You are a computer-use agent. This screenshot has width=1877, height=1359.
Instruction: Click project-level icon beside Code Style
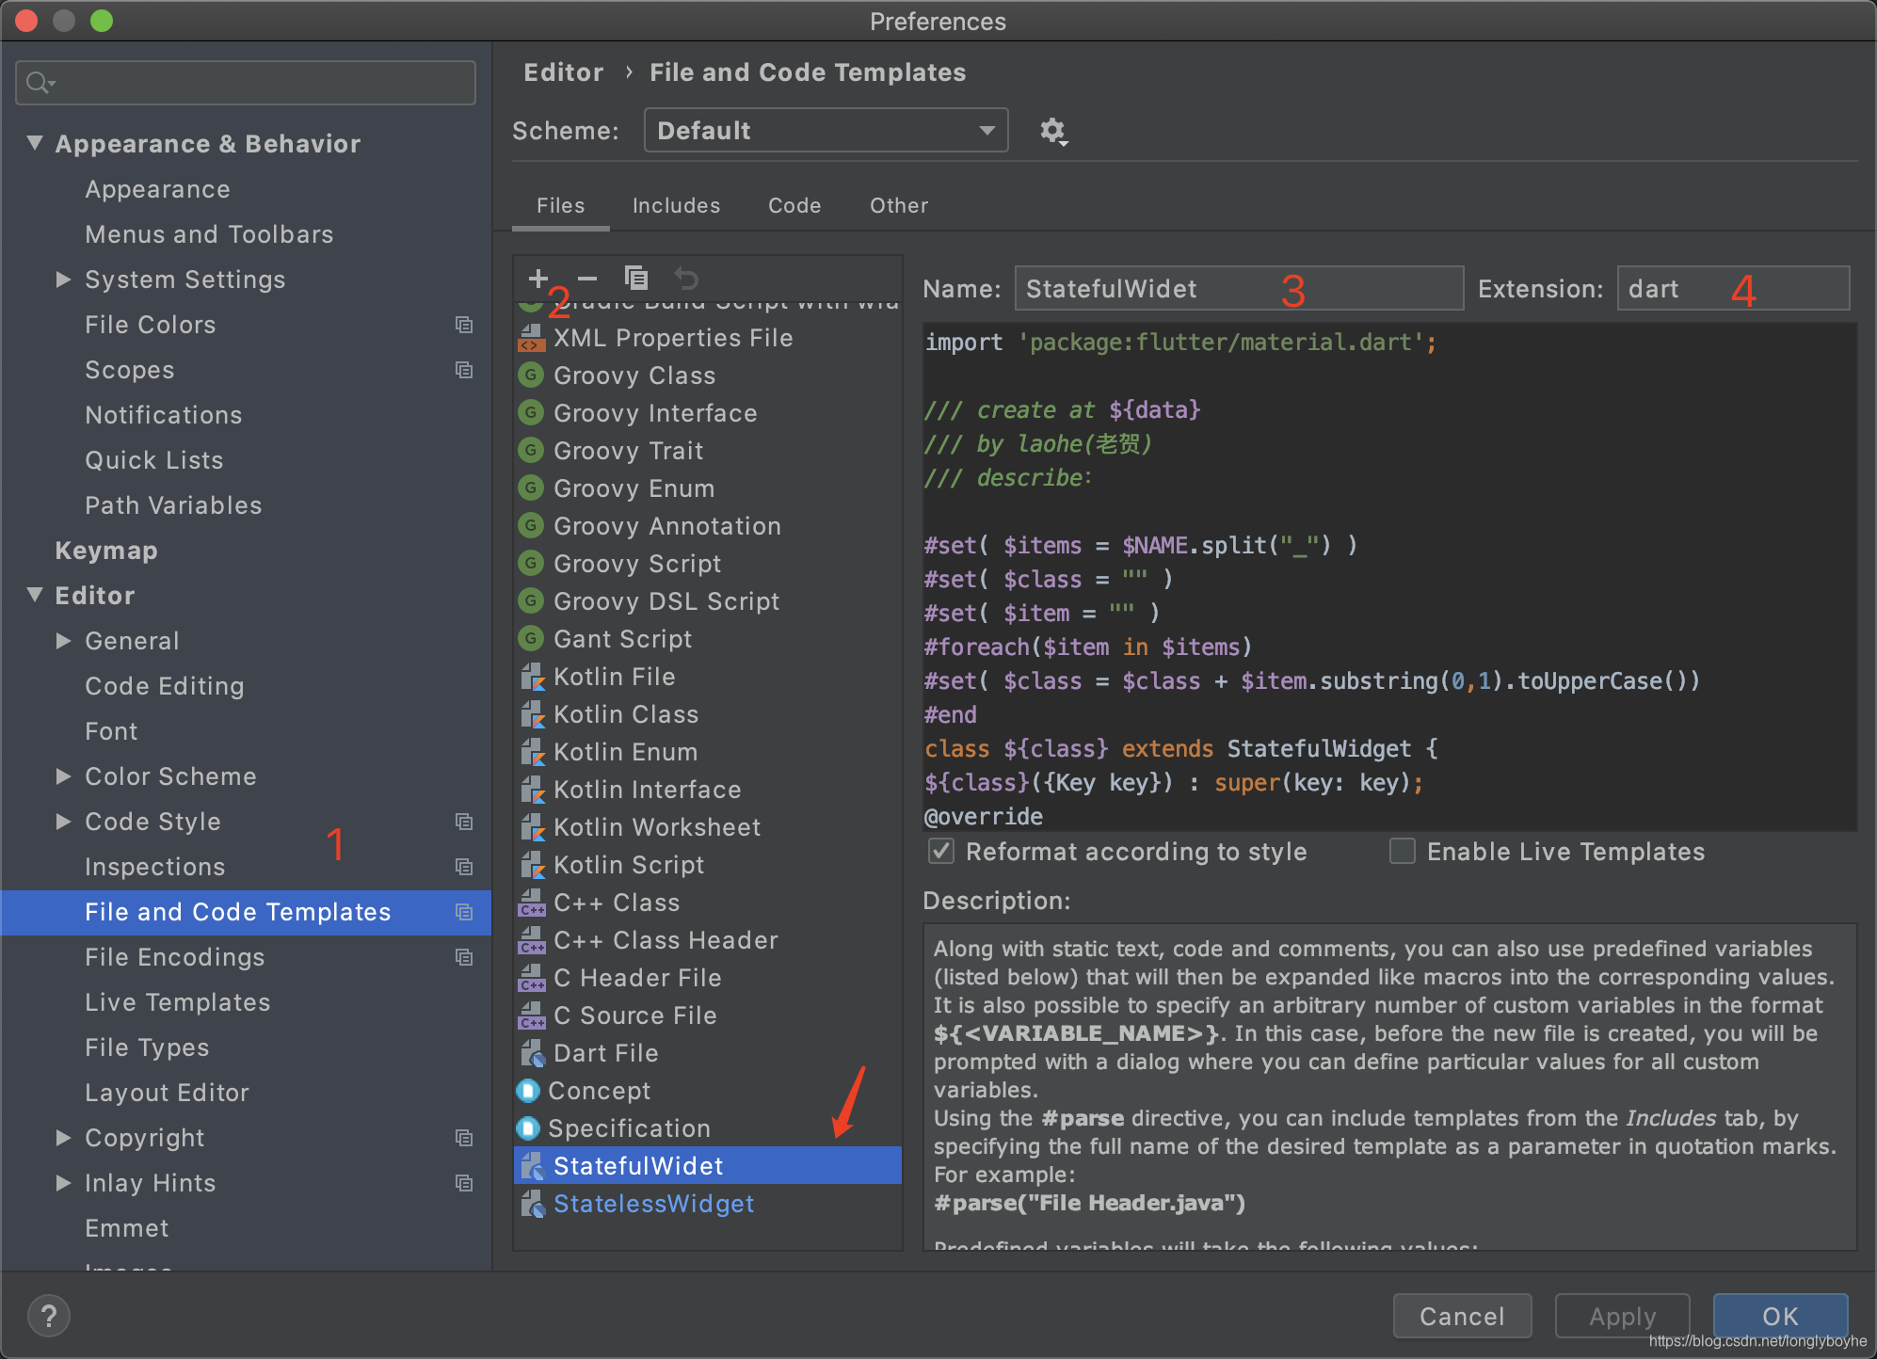tap(464, 822)
